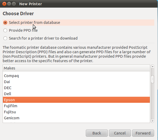Select DEC from the makes list
158x140 pixels.
[8, 88]
